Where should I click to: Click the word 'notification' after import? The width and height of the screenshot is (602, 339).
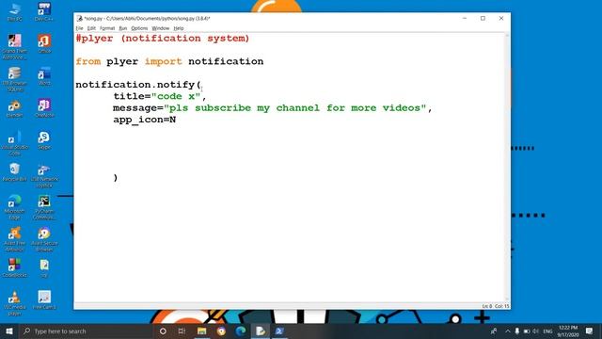click(x=226, y=61)
